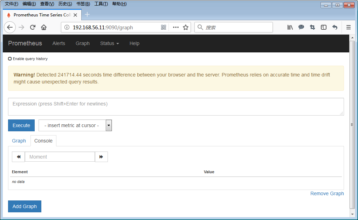The height and width of the screenshot is (220, 358).
Task: Open the 帮助(H) menu
Action: (119, 4)
